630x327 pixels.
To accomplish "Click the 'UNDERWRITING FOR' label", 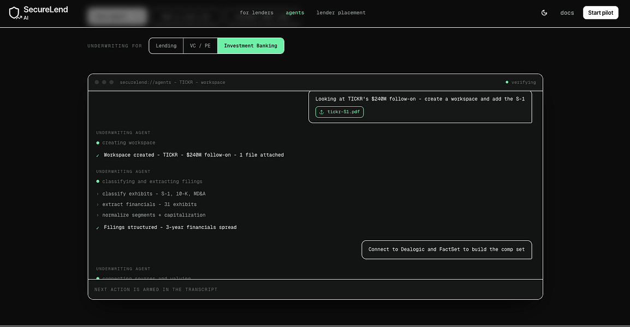I will click(x=115, y=46).
